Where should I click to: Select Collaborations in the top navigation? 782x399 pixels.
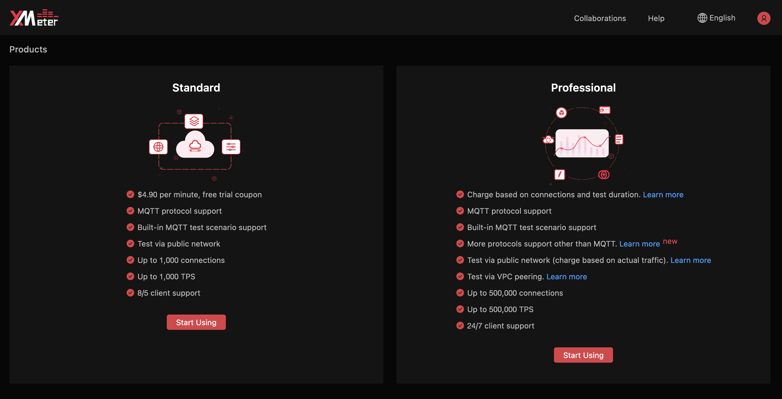(600, 18)
